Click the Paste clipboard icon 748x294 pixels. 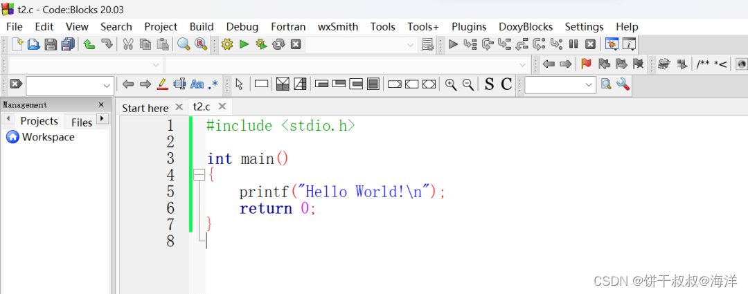(x=163, y=44)
